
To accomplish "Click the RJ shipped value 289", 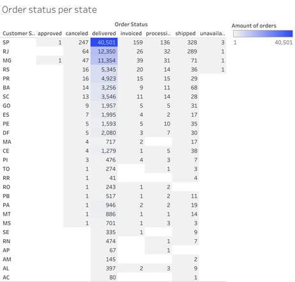I will (192, 52).
